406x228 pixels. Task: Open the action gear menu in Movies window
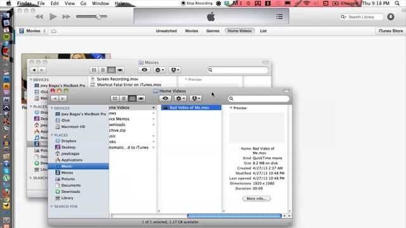[x=159, y=70]
